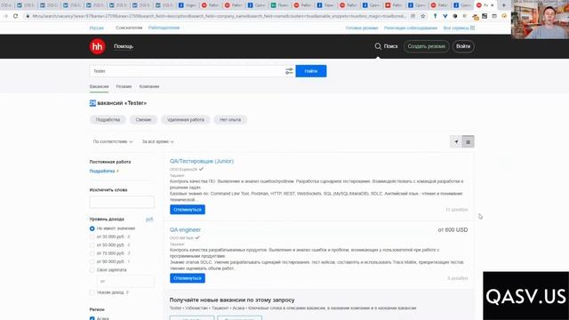This screenshot has width=569, height=320.
Task: Open advanced search filter sliders icon
Action: pyautogui.click(x=289, y=71)
